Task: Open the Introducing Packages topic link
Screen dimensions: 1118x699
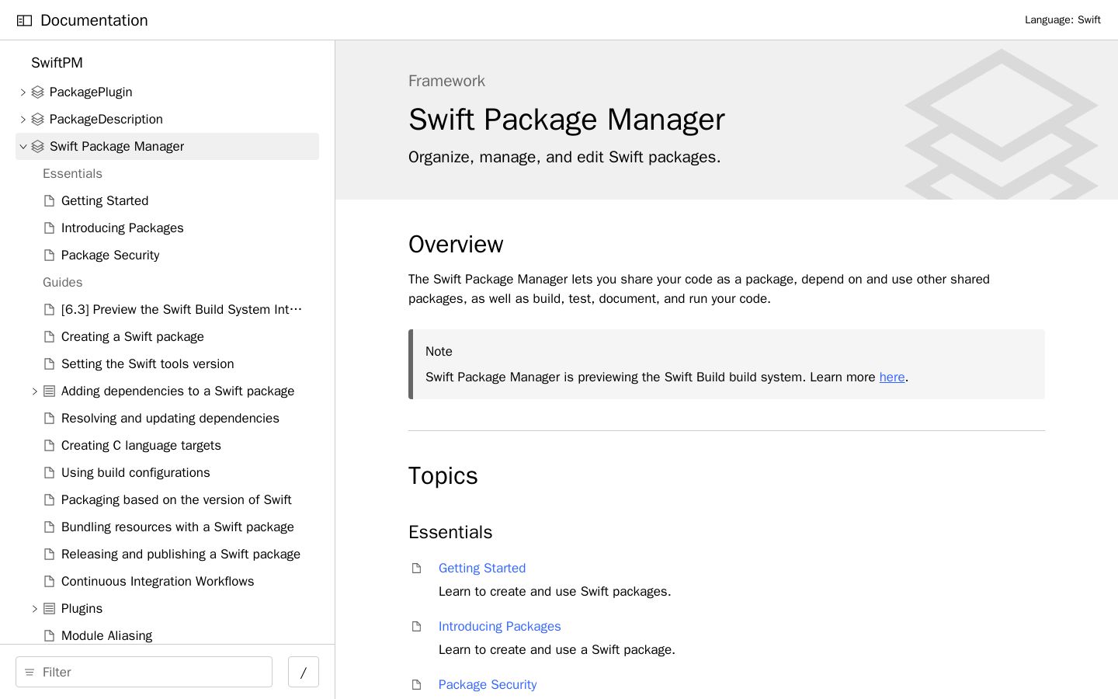Action: click(499, 627)
